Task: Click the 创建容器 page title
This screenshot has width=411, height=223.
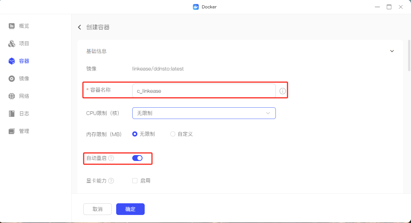Action: [x=98, y=27]
